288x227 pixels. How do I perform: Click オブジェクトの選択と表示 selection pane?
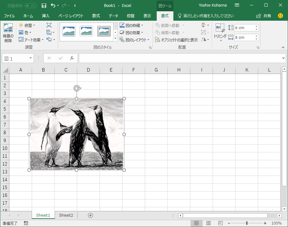point(177,40)
